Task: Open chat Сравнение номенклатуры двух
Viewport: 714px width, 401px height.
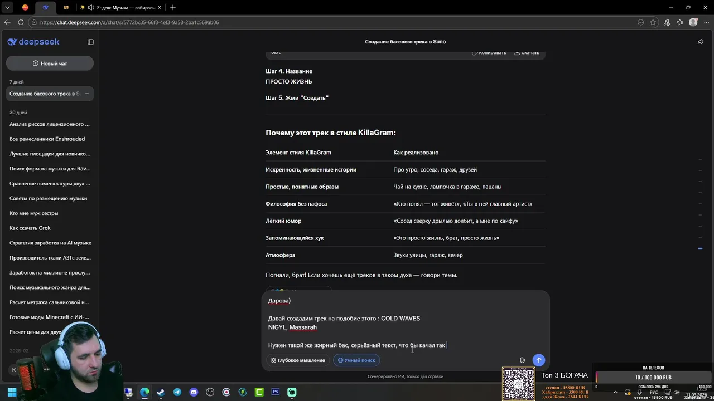Action: (x=50, y=183)
